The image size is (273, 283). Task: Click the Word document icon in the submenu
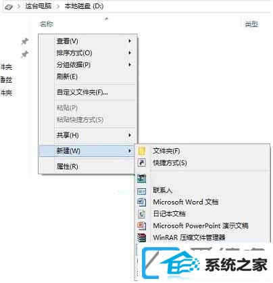tap(141, 202)
